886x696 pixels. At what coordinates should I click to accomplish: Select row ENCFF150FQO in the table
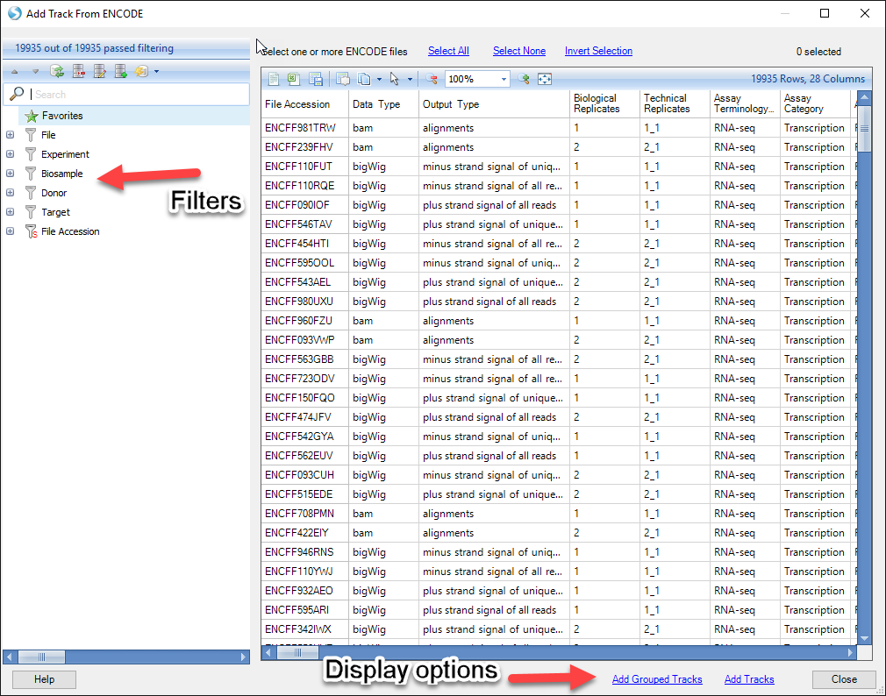tap(558, 398)
